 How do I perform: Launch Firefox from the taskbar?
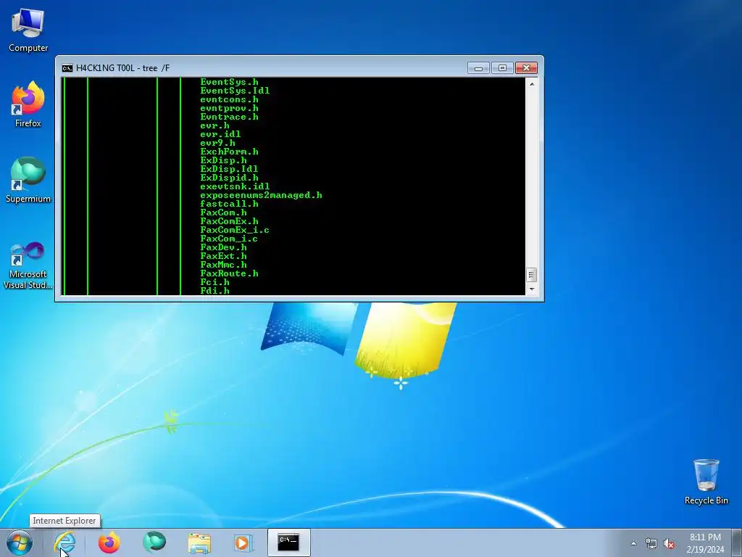click(109, 542)
